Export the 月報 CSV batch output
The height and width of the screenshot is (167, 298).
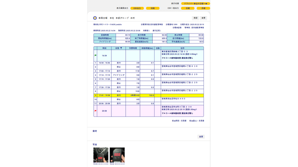click(x=203, y=8)
